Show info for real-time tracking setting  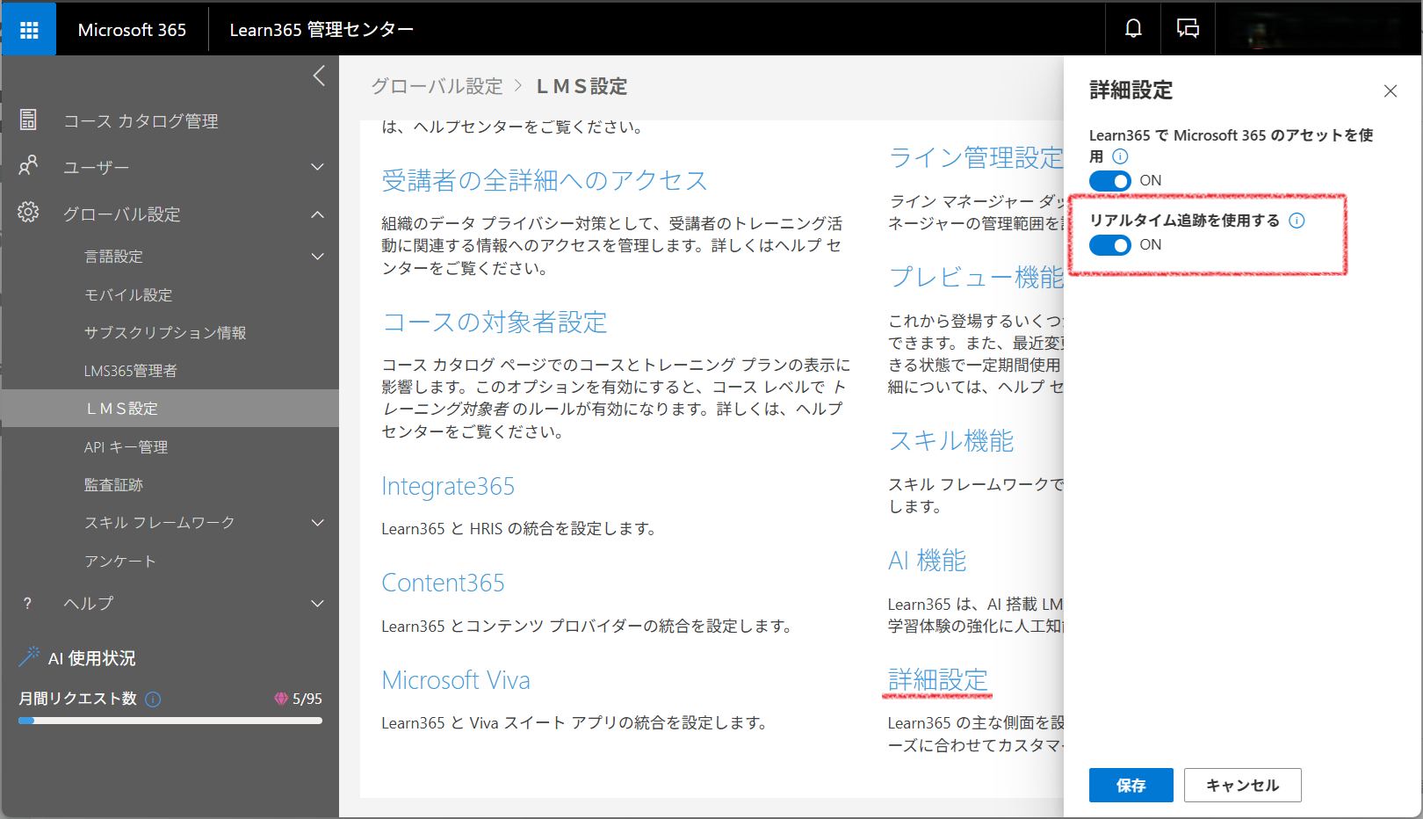click(1297, 221)
